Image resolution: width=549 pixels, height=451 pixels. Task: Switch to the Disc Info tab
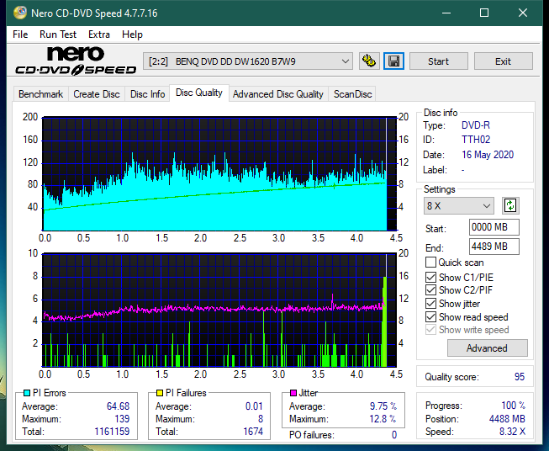click(147, 94)
